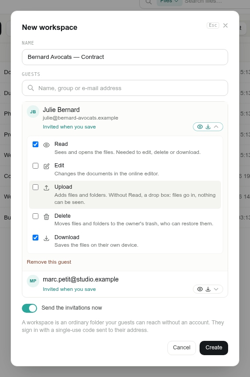The image size is (250, 377).
Task: Click marc.petit@studio.example guest text
Action: (81, 279)
